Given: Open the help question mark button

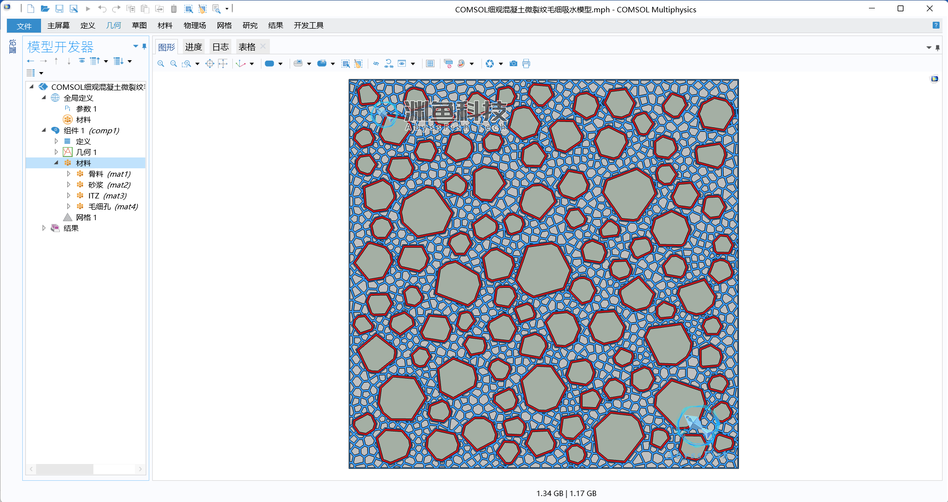Looking at the screenshot, I should [936, 25].
